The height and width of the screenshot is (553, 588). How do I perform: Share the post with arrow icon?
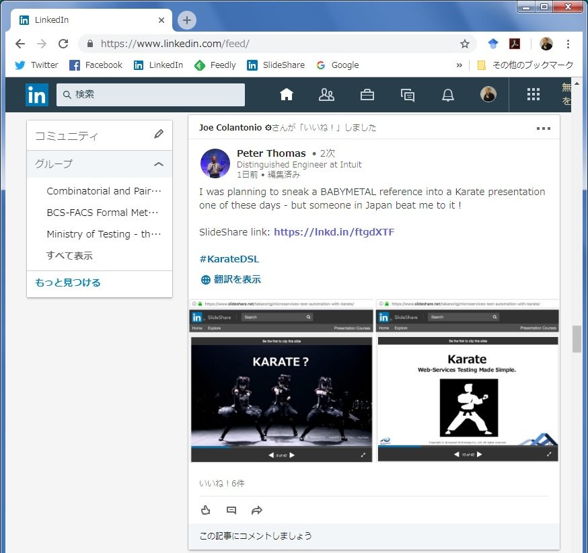[256, 510]
